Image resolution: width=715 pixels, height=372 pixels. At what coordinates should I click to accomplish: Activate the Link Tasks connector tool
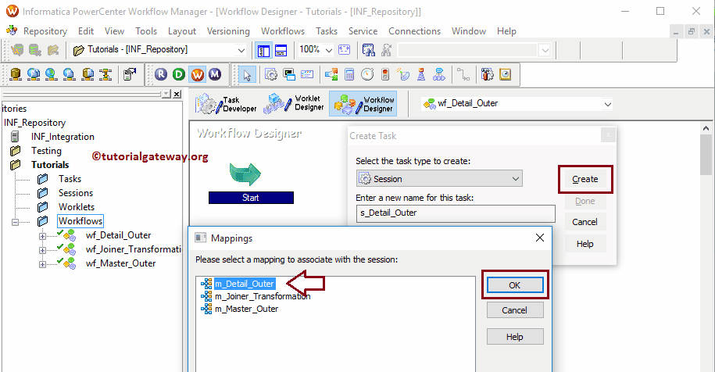[463, 74]
